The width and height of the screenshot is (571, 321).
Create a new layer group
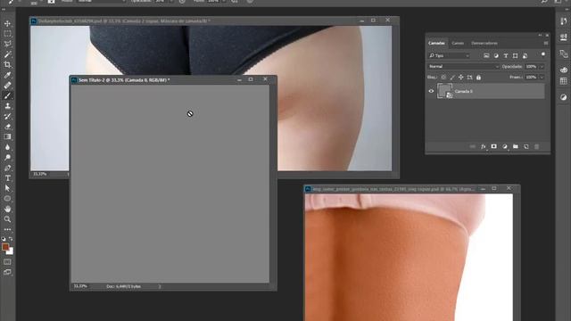coord(516,146)
